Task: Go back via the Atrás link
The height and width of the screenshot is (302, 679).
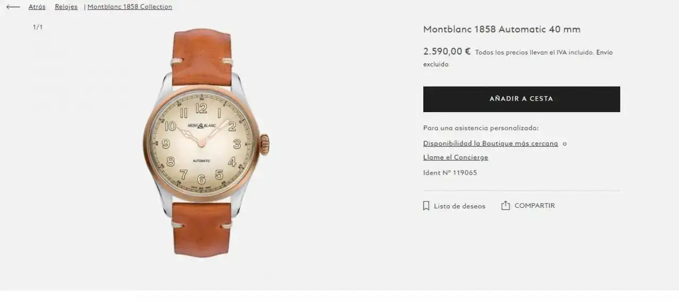Action: point(37,7)
